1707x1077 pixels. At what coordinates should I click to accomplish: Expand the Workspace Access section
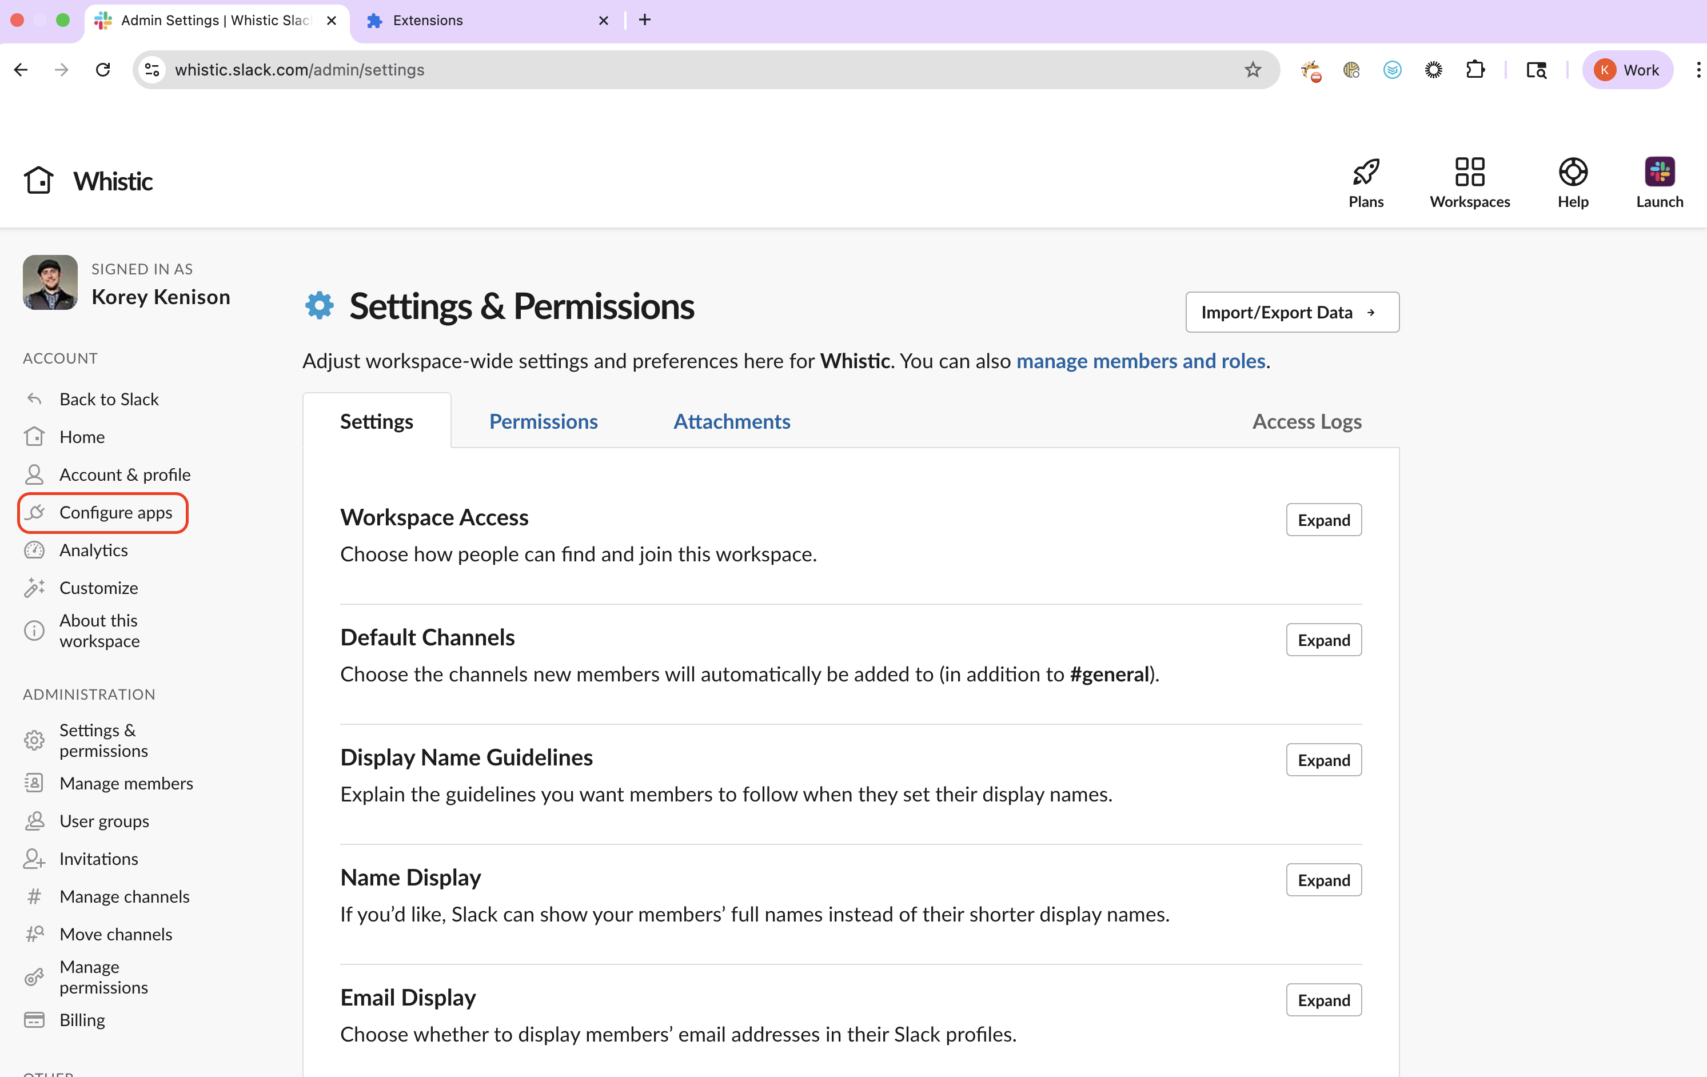(1323, 520)
